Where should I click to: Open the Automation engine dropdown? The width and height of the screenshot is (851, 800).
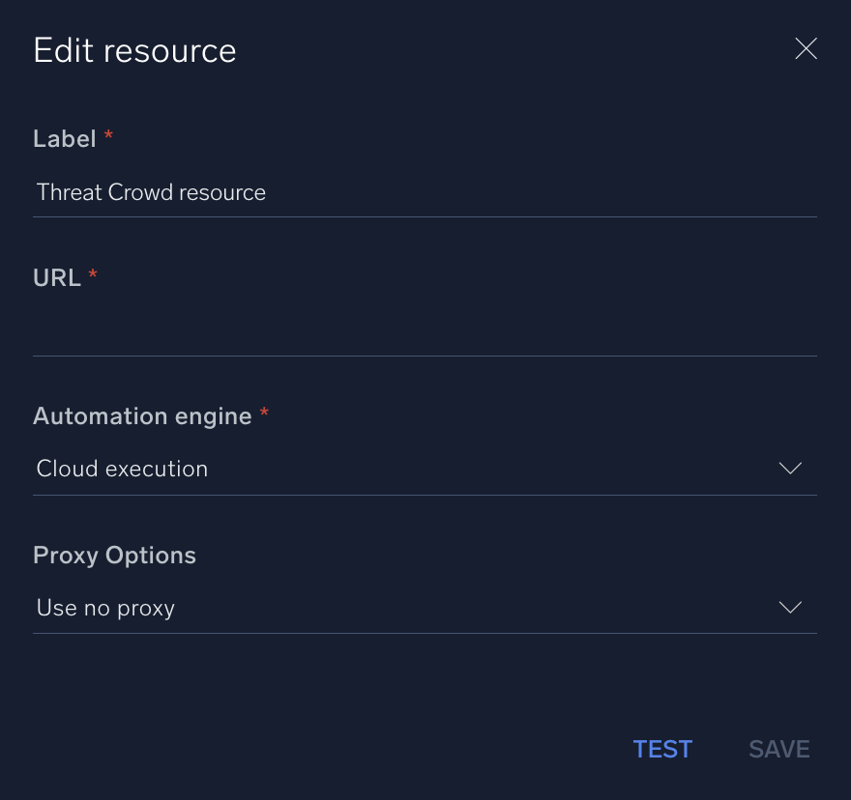click(425, 470)
